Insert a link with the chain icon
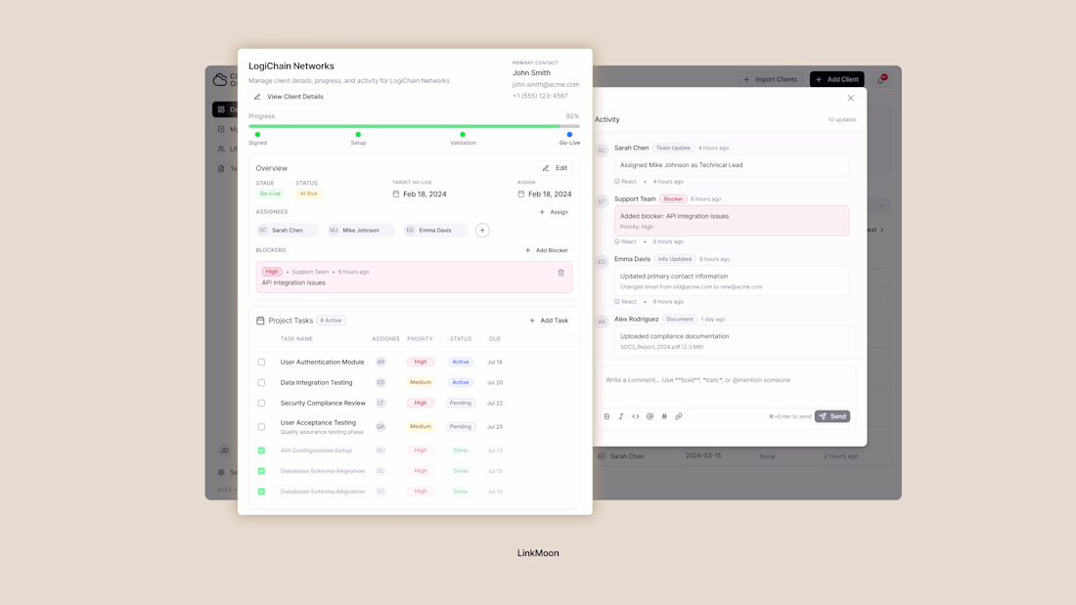The image size is (1076, 605). click(x=679, y=416)
